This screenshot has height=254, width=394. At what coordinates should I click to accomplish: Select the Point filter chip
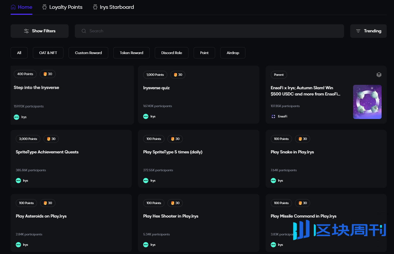(204, 53)
